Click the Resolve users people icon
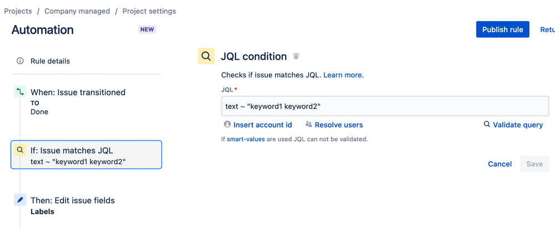This screenshot has height=228, width=555. (309, 125)
